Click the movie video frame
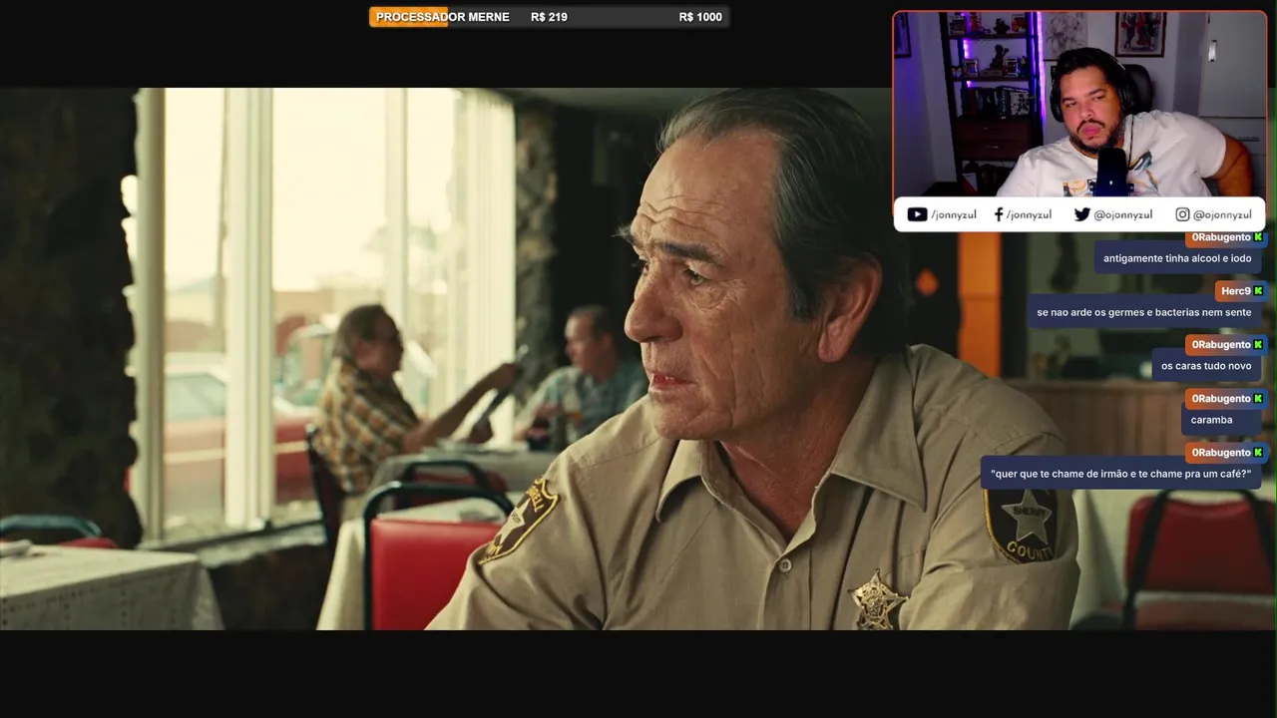 coord(638,359)
